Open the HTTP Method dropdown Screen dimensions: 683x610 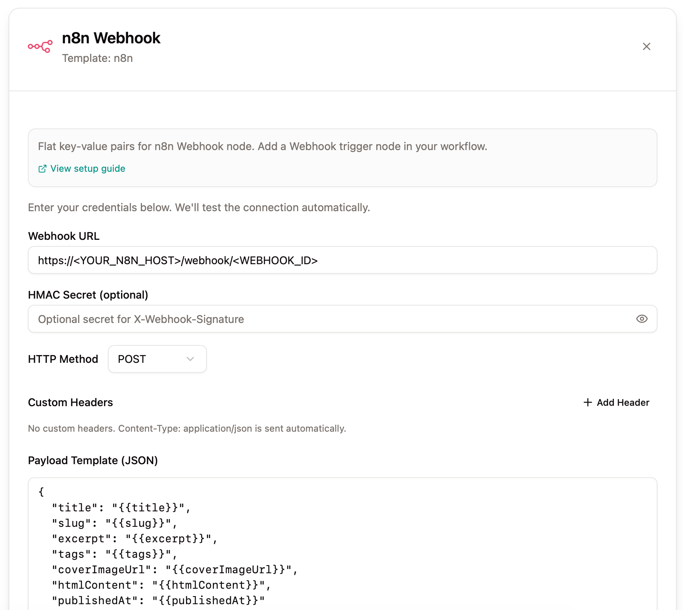157,359
